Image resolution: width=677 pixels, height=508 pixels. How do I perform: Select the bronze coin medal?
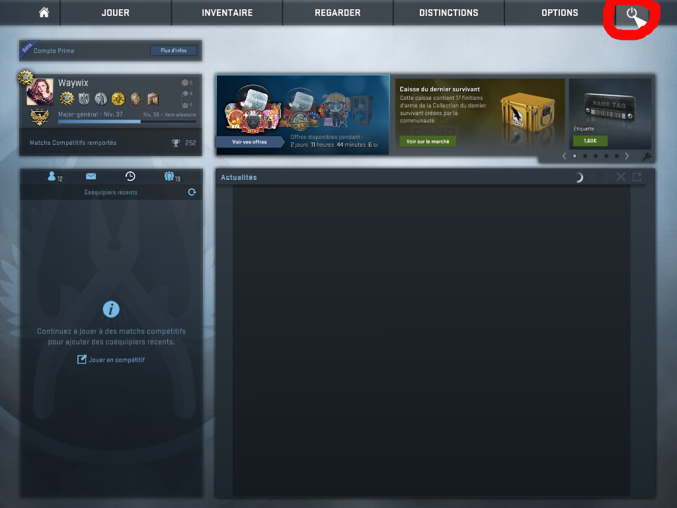point(136,99)
